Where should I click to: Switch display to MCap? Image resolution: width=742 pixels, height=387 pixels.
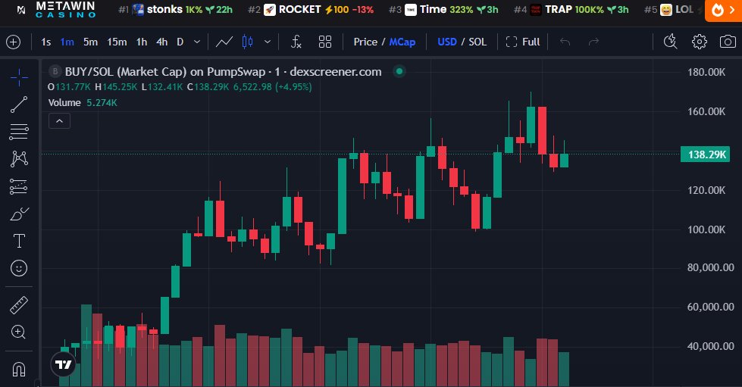click(x=402, y=42)
